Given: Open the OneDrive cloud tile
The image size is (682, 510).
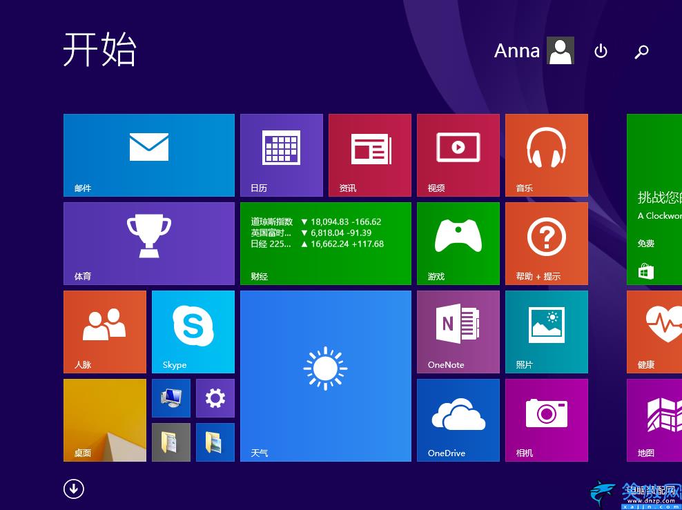Looking at the screenshot, I should (x=458, y=420).
